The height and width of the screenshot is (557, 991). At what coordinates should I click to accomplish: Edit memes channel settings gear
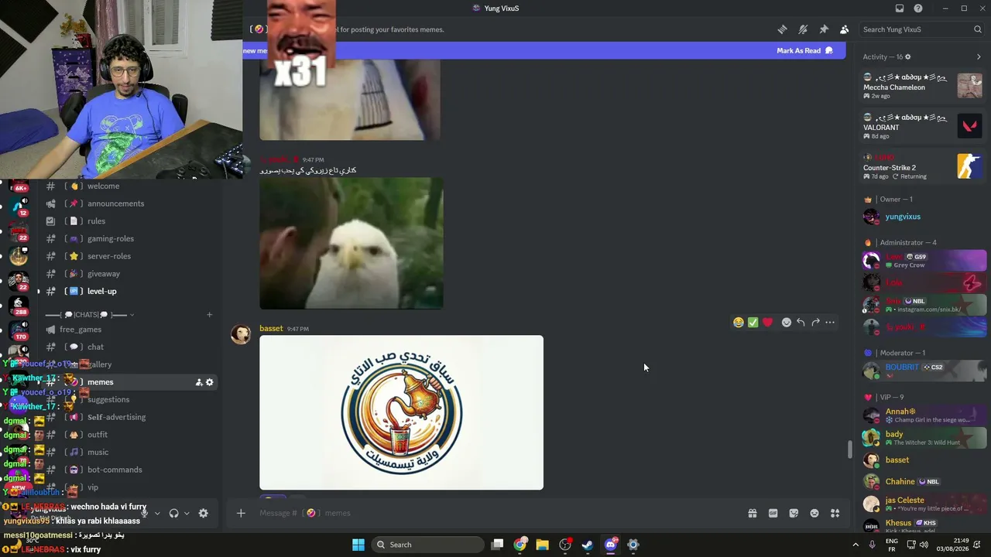point(209,382)
